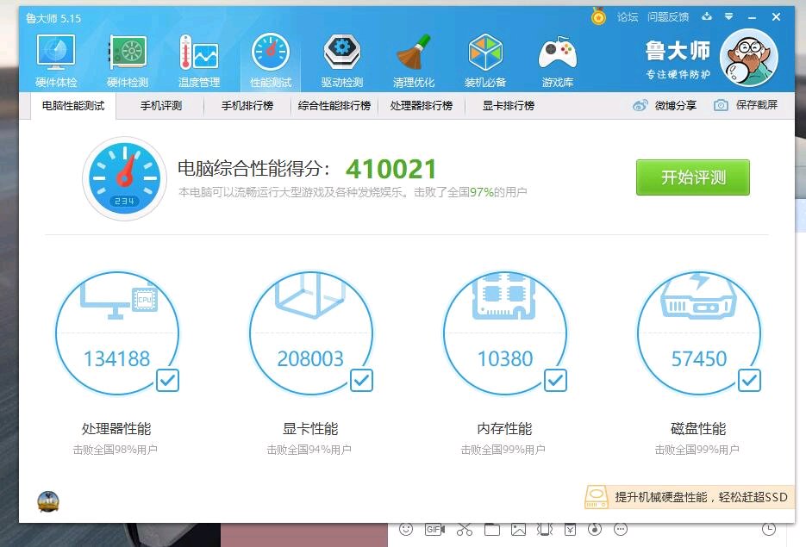Click the scissors screenshot icon in chat toolbar
Image resolution: width=806 pixels, height=547 pixels.
(x=464, y=529)
